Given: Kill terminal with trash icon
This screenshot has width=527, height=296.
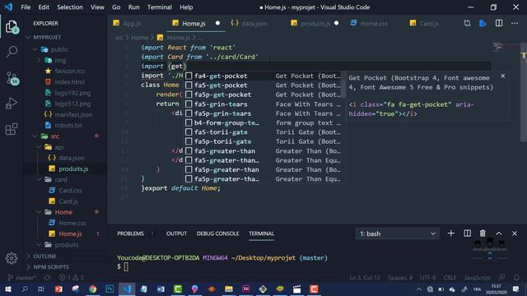Looking at the screenshot, I should tap(483, 234).
